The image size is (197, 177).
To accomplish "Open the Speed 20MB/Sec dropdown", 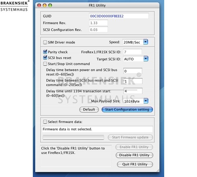I will point(145,42).
